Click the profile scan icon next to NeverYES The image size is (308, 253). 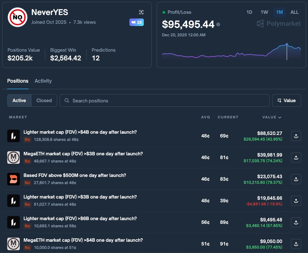coord(141,12)
